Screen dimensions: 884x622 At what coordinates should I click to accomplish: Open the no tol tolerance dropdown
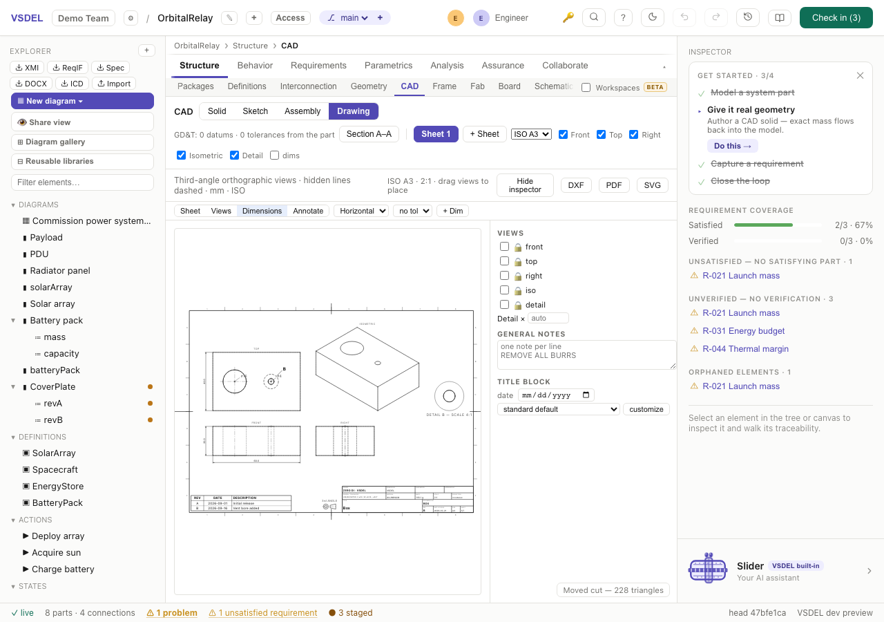[412, 211]
